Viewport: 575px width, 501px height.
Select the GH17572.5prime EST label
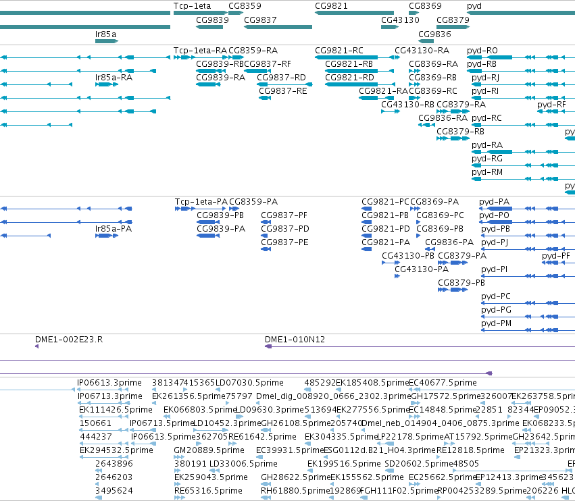tap(446, 396)
